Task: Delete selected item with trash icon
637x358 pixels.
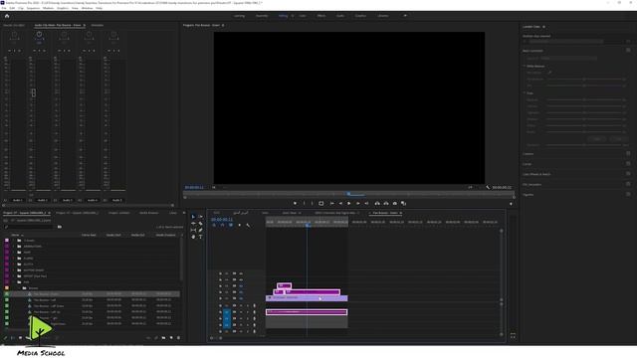Action: [178, 338]
